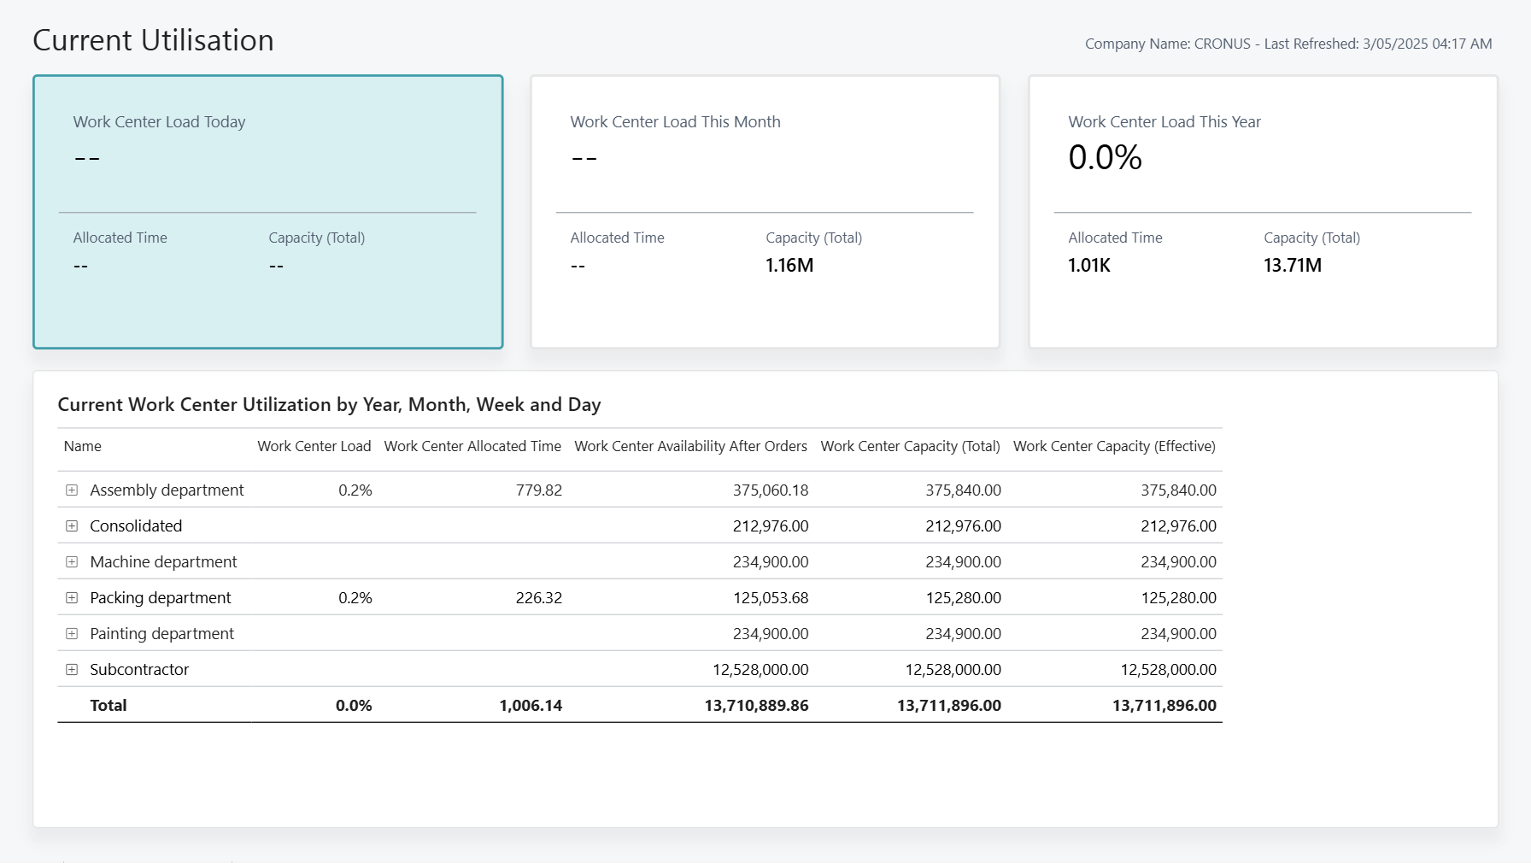
Task: Sort by Work Center Allocated Time column
Action: 472,446
